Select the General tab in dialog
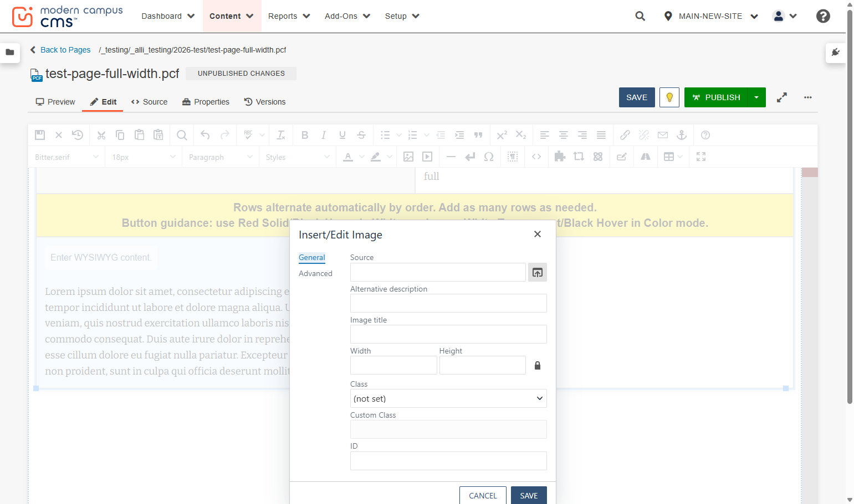 tap(311, 257)
